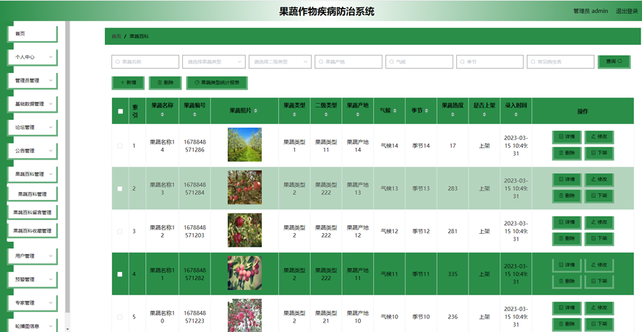The height and width of the screenshot is (332, 642).
Task: Expand 个人中心 sidebar menu
Action: coord(33,57)
